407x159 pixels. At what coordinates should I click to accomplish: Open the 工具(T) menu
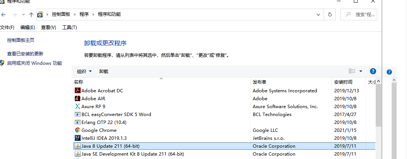pos(69,27)
